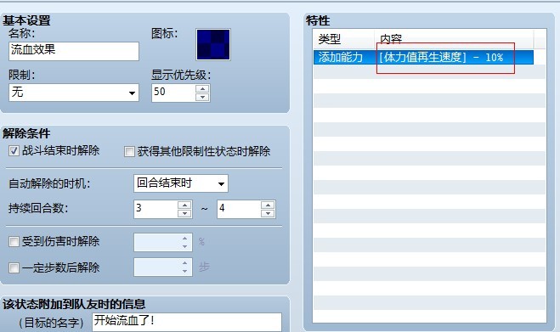Viewport: 560px width, 332px height.
Task: Edit the 名称 field containing 流血效果
Action: (74, 51)
